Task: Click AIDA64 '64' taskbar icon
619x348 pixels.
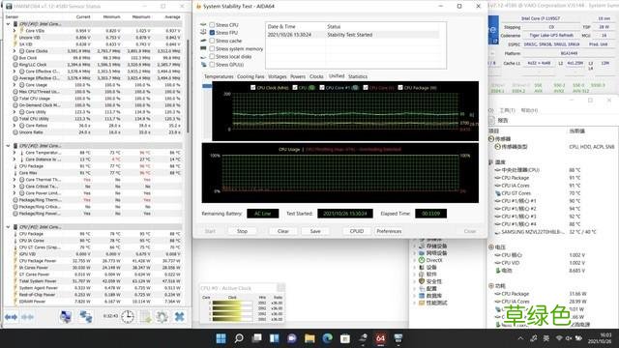Action: (x=380, y=338)
